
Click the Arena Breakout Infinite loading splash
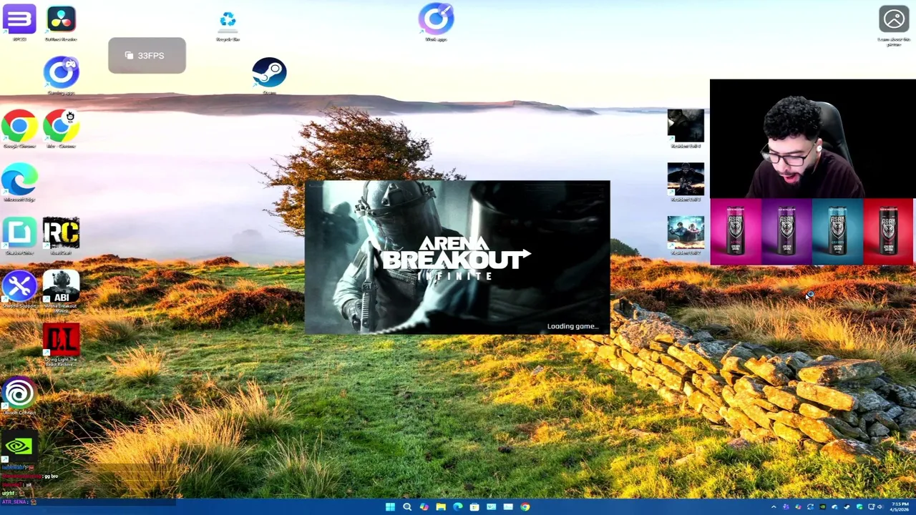coord(457,257)
